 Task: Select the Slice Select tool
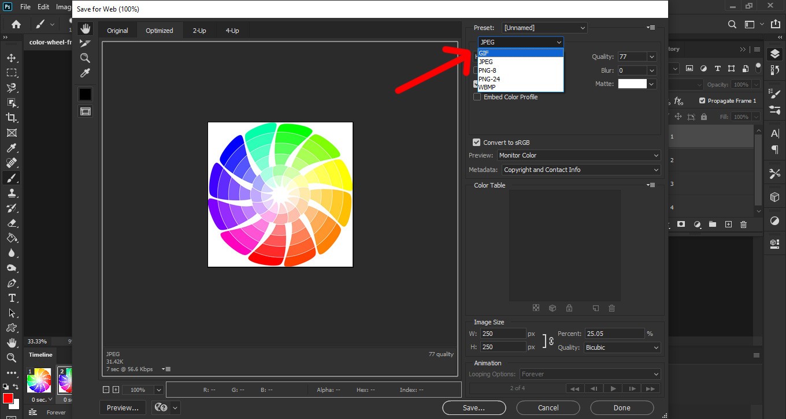point(86,43)
